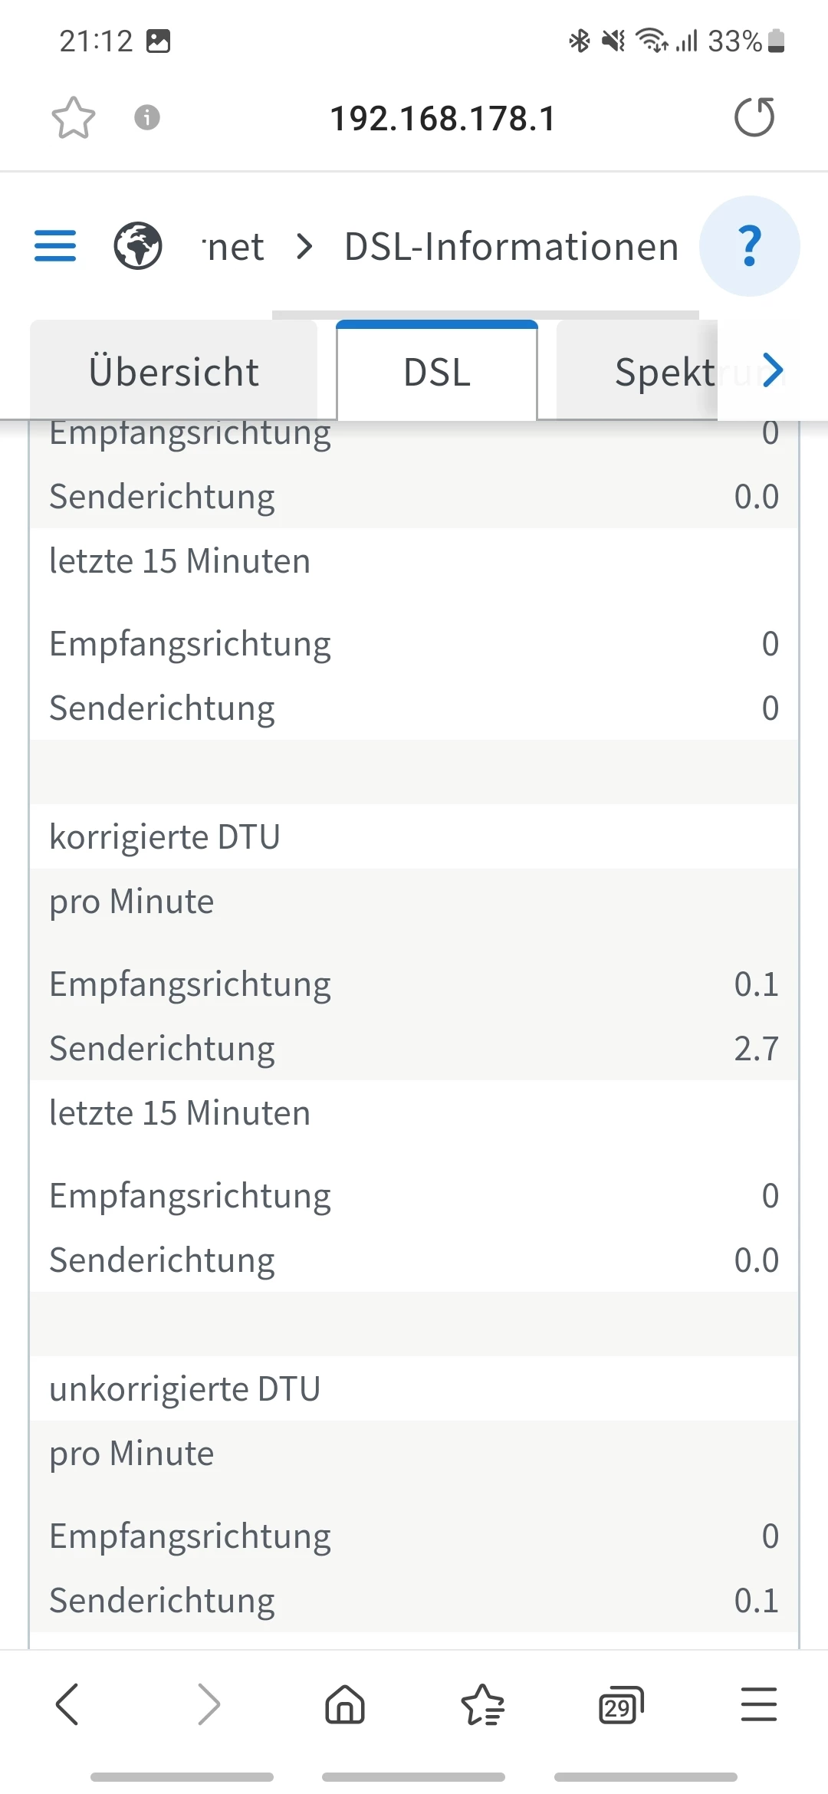The width and height of the screenshot is (828, 1794).
Task: Click the truncated Internet breadcrumb link
Action: [234, 246]
